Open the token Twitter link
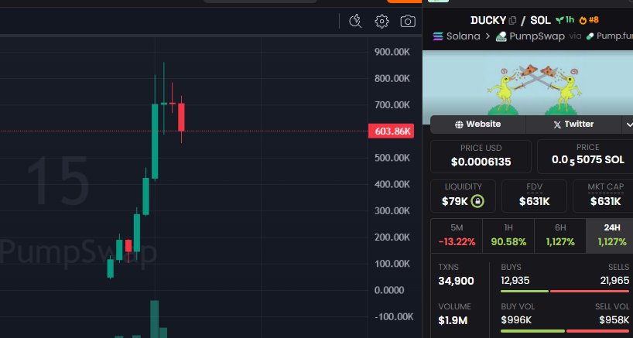Viewport: 633px width, 338px height. coord(573,124)
